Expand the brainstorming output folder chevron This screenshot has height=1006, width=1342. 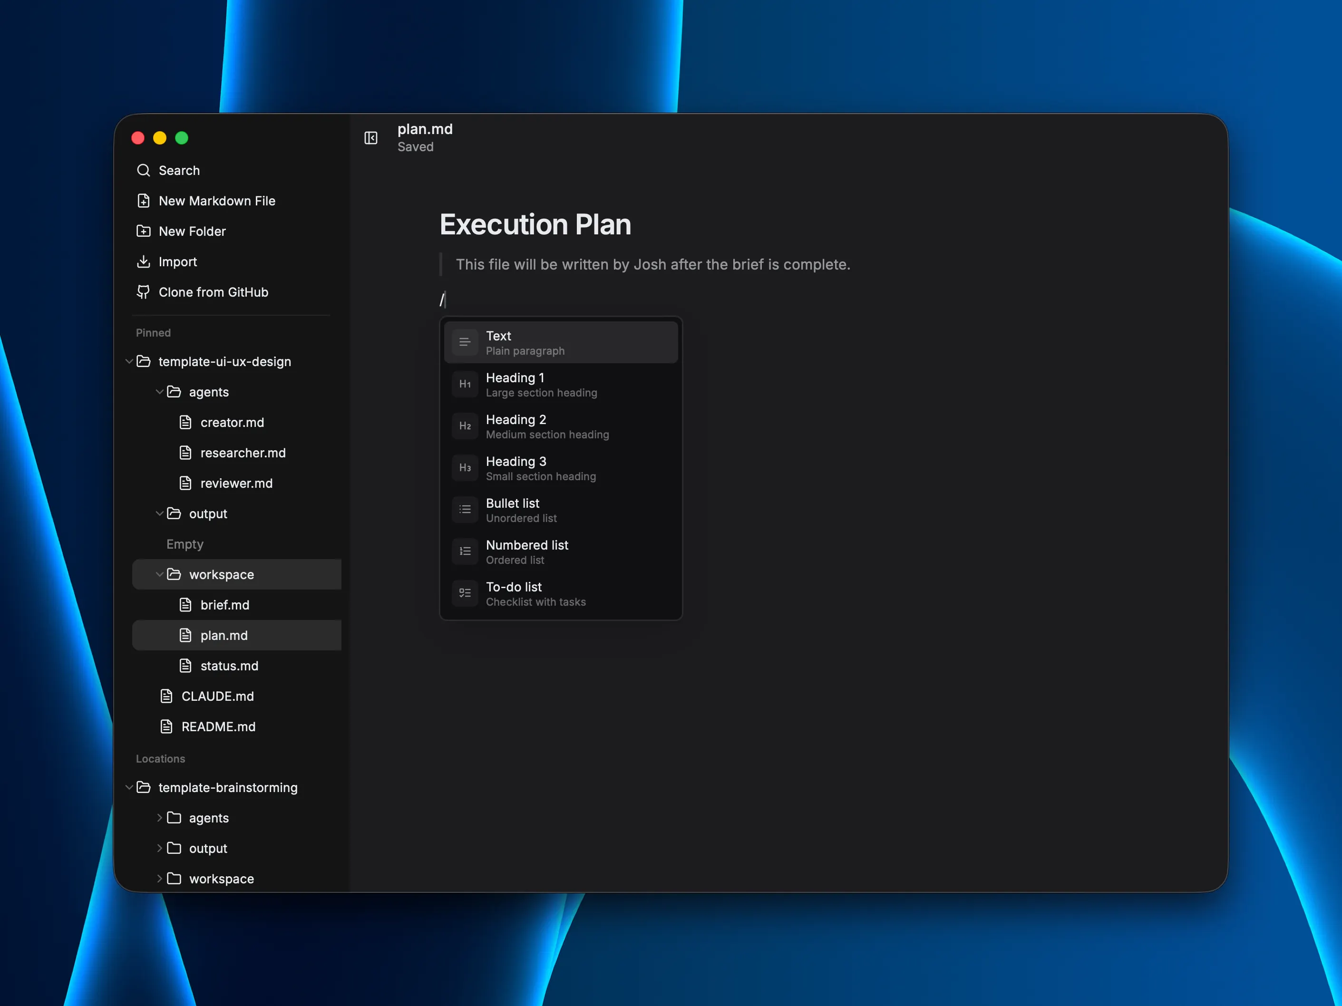159,848
